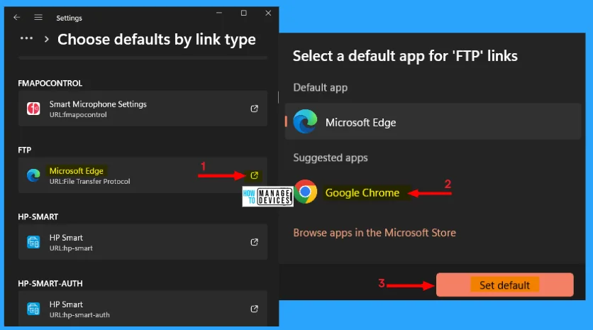
Task: Open the Settings hamburger navigation menu
Action: click(38, 18)
